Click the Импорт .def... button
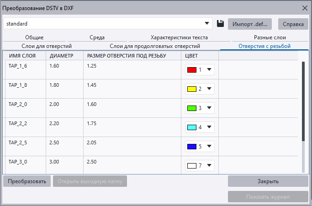 pyautogui.click(x=250, y=24)
